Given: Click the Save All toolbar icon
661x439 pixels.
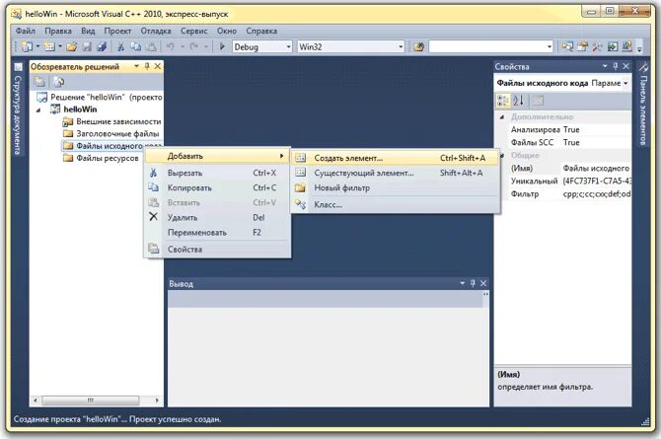Looking at the screenshot, I should pos(102,46).
